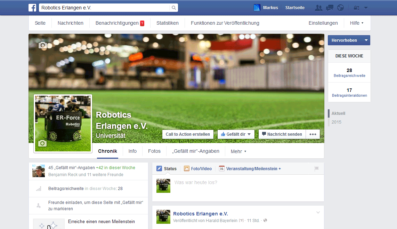
Task: Click Markus profile picture icon
Action: click(257, 8)
